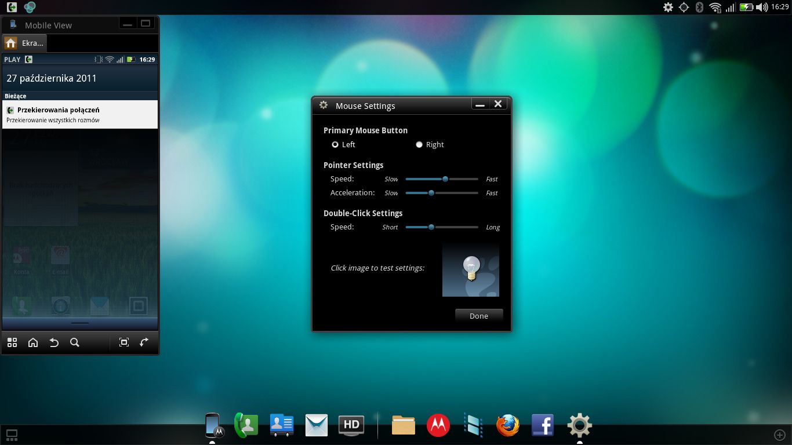792x445 pixels.
Task: Rotate the Mobile View screen
Action: [144, 342]
